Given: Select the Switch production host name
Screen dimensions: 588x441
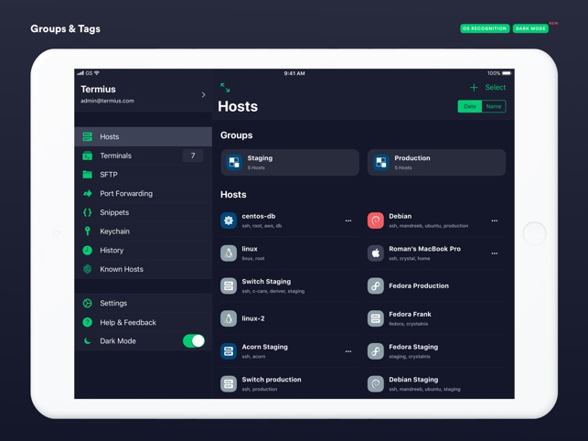Looking at the screenshot, I should pyautogui.click(x=272, y=380).
